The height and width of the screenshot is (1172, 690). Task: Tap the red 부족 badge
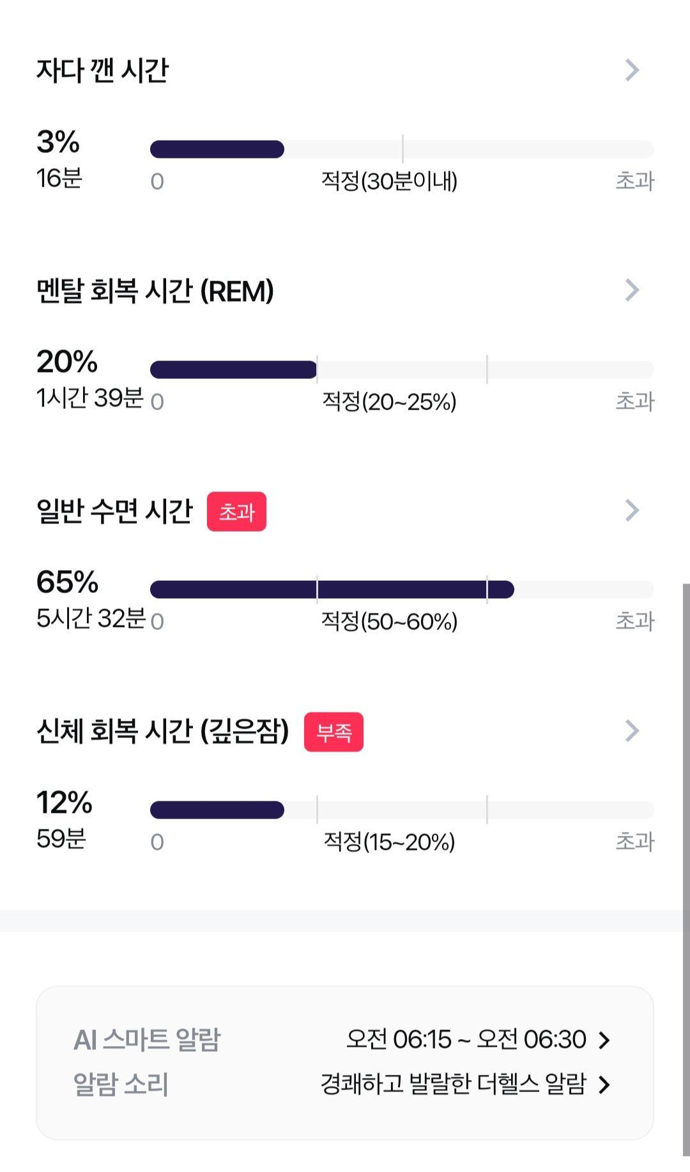(333, 732)
